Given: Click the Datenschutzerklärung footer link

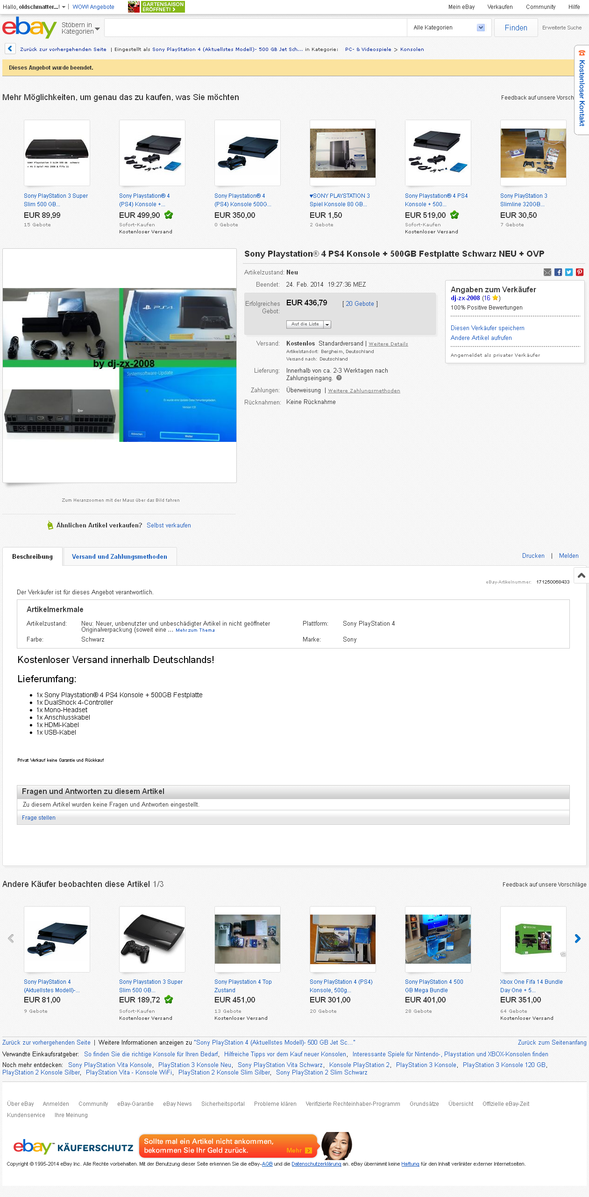Looking at the screenshot, I should pyautogui.click(x=316, y=1164).
